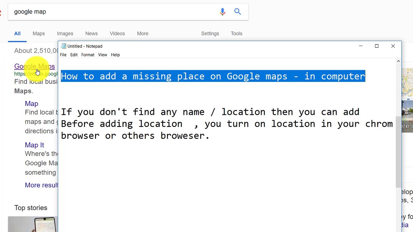
Task: Select the All search tab
Action: coord(17,34)
